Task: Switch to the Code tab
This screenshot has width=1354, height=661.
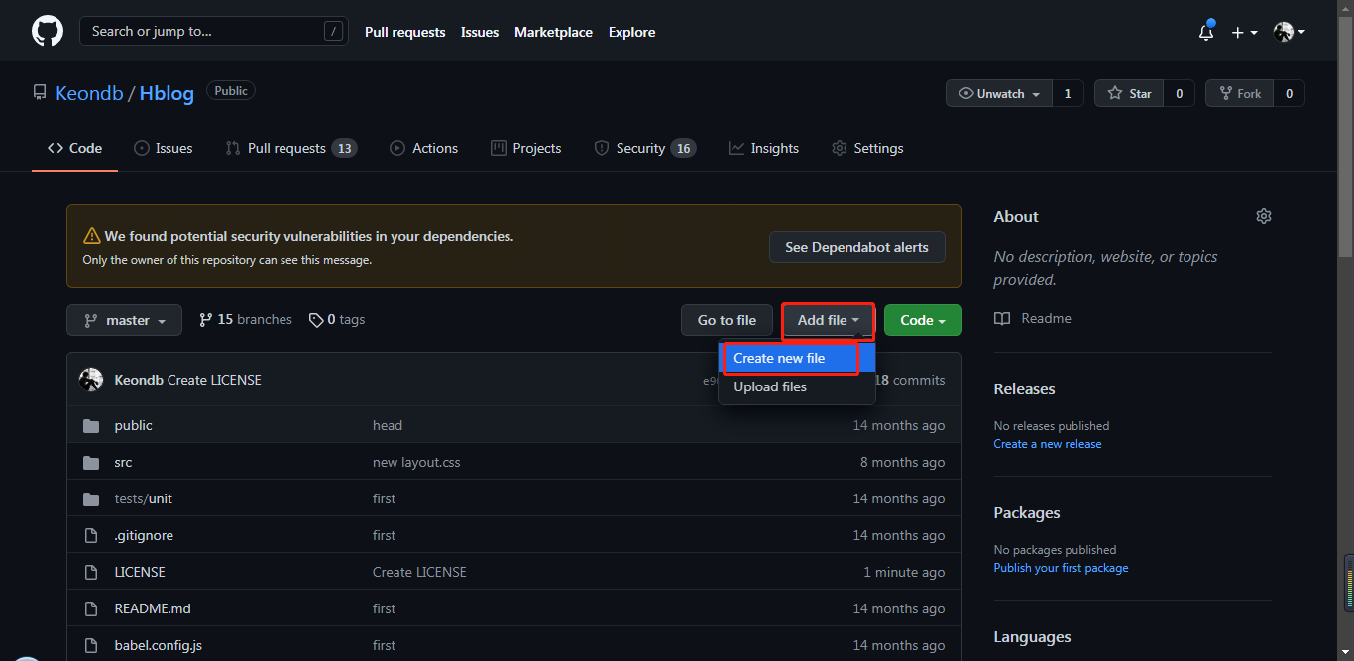Action: pyautogui.click(x=74, y=148)
